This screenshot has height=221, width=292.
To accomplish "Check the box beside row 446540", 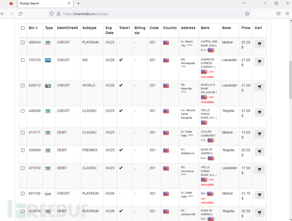I will (x=23, y=111).
